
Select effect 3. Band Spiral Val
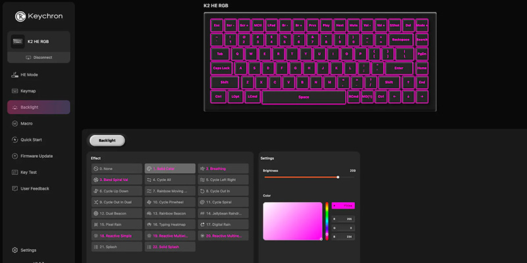[117, 179]
